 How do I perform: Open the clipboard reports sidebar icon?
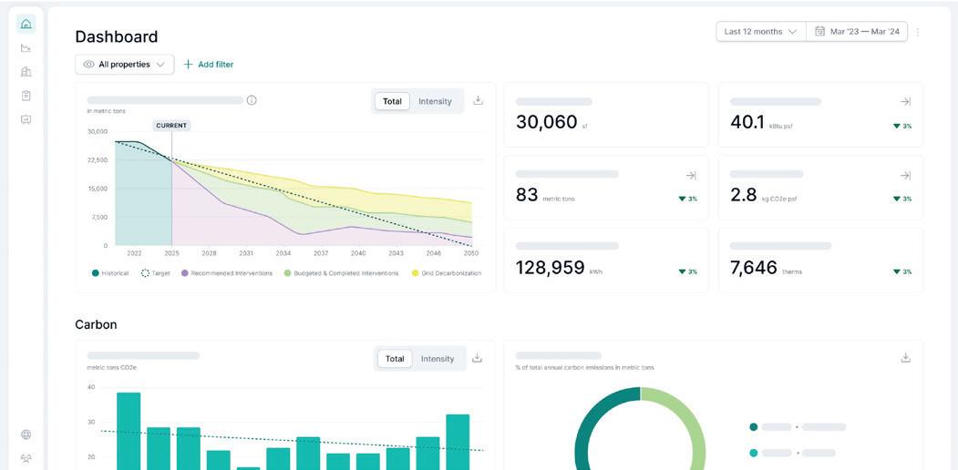[26, 96]
